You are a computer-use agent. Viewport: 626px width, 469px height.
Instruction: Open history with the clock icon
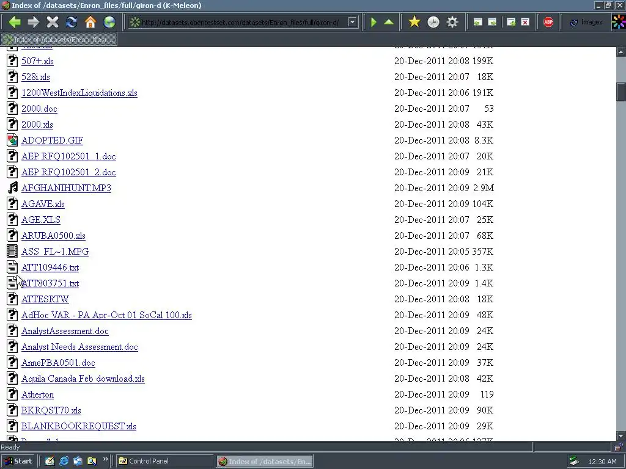point(433,22)
